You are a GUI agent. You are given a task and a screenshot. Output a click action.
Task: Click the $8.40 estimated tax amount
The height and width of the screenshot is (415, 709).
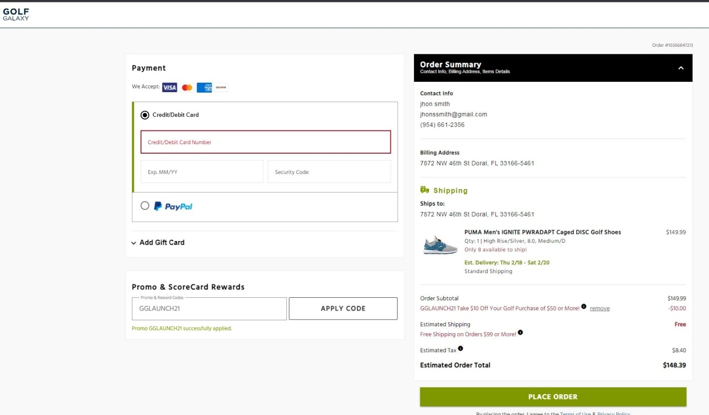tap(679, 350)
